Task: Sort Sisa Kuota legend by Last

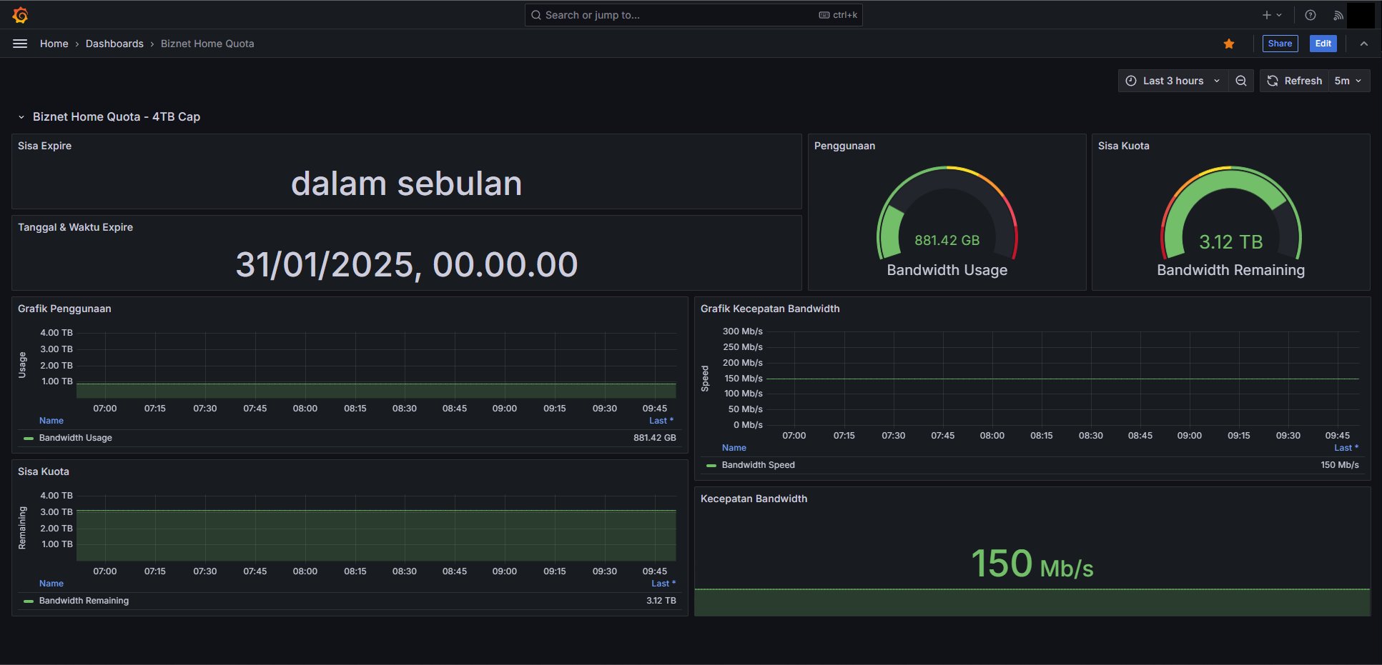Action: coord(663,584)
